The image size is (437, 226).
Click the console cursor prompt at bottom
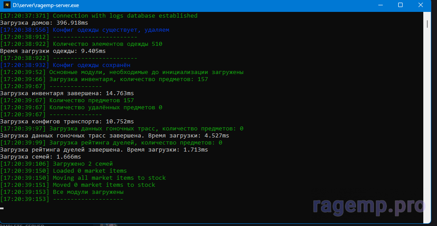tap(2, 208)
